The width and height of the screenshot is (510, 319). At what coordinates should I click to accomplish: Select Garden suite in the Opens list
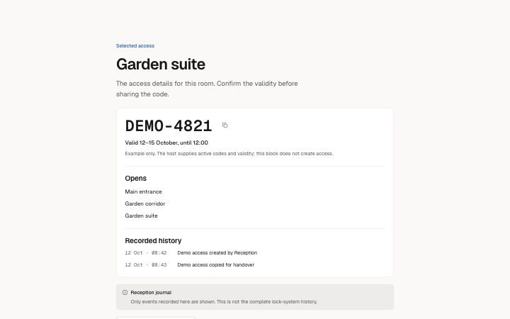point(141,216)
